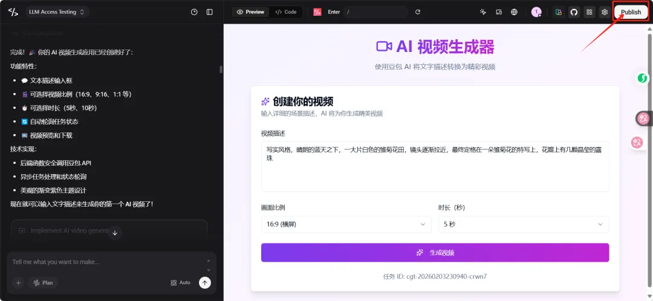653x301 pixels.
Task: Click the task ID text cgt-20260203230940-crwn7
Action: coord(447,276)
